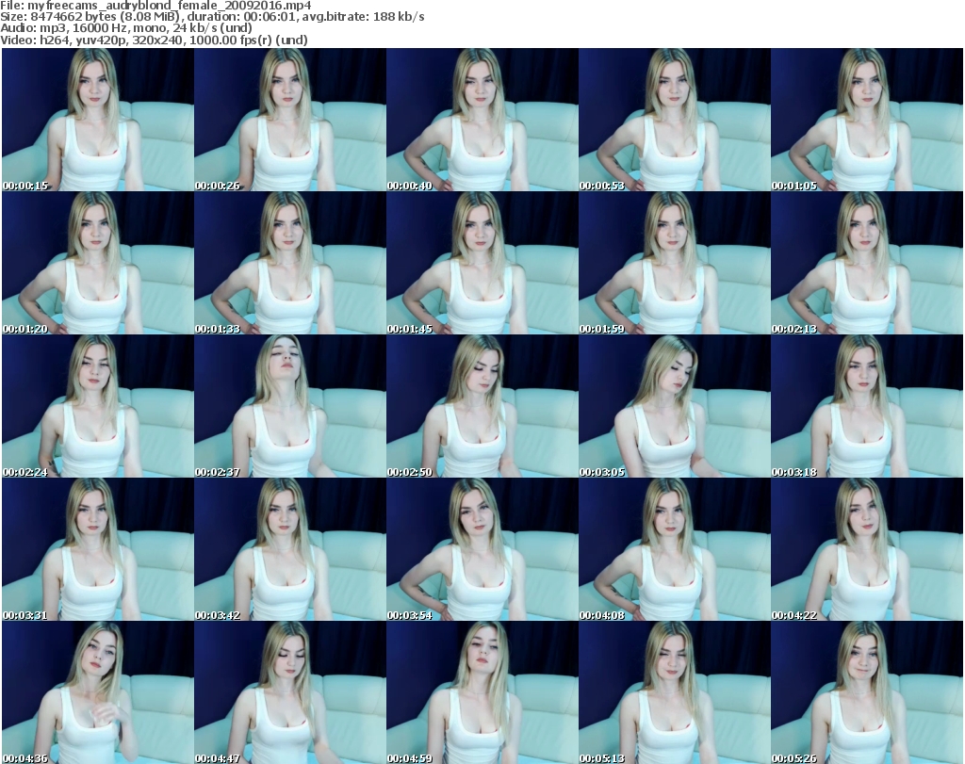Open the thumbnail frame stamped 00:01:33
The height and width of the screenshot is (764, 965).
[x=290, y=263]
